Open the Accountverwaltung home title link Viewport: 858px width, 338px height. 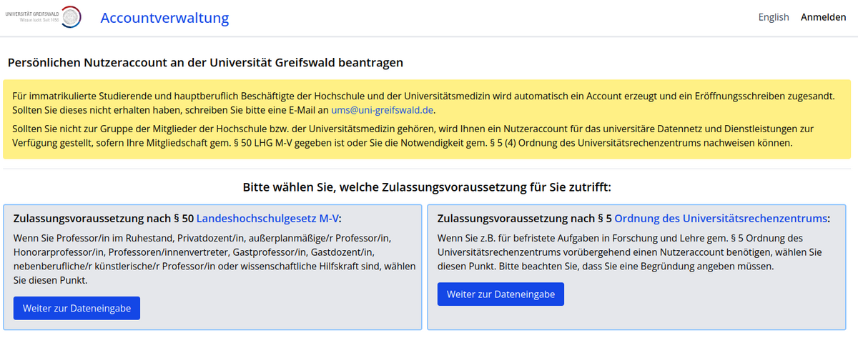164,18
